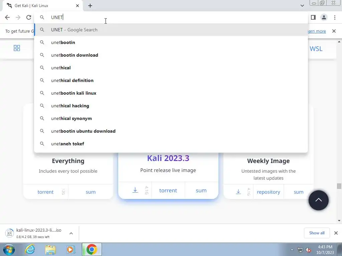Open the WSL tab on the page
This screenshot has width=342, height=256.
(316, 49)
